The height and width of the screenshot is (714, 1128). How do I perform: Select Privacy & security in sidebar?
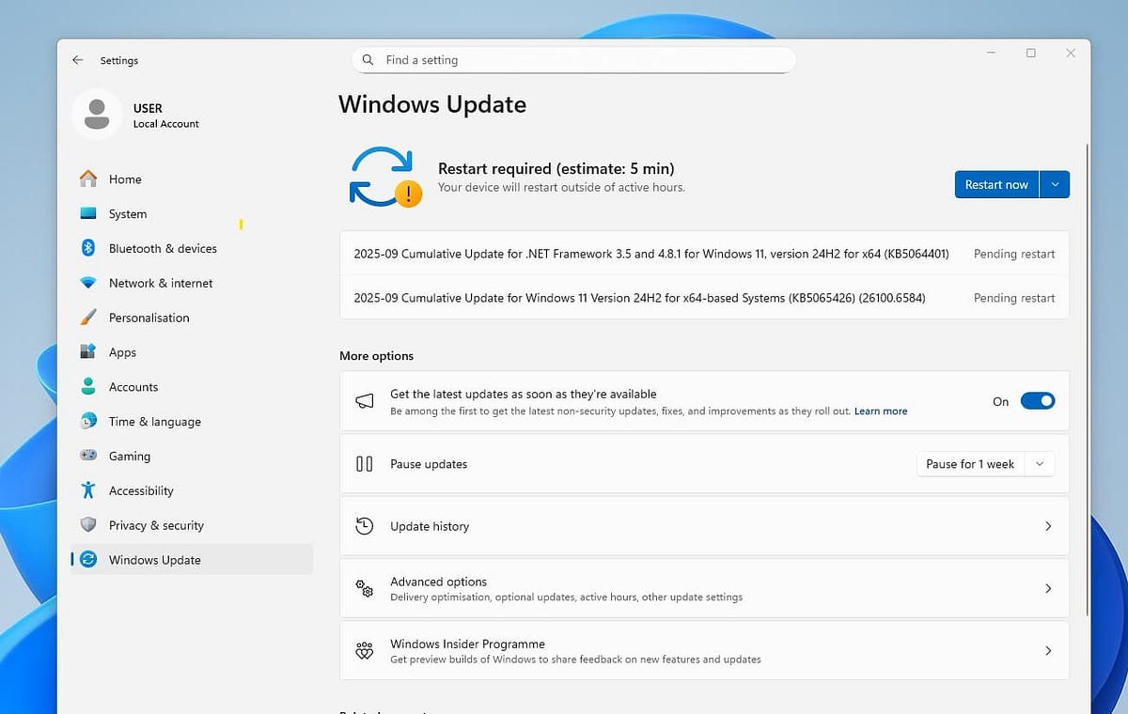click(x=192, y=525)
